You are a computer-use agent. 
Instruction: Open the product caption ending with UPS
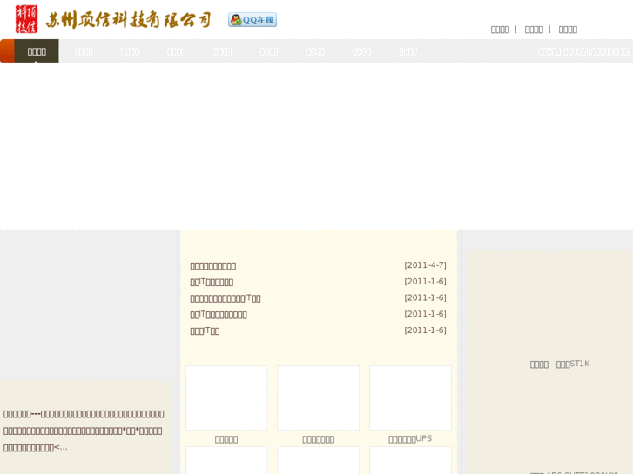[x=410, y=439]
